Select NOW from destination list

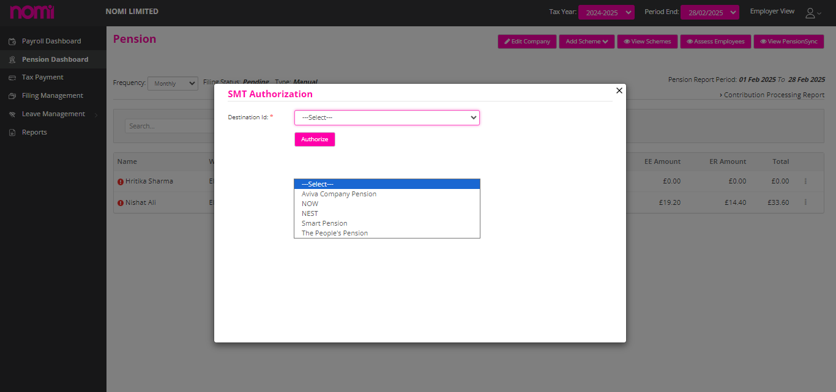tap(387, 204)
